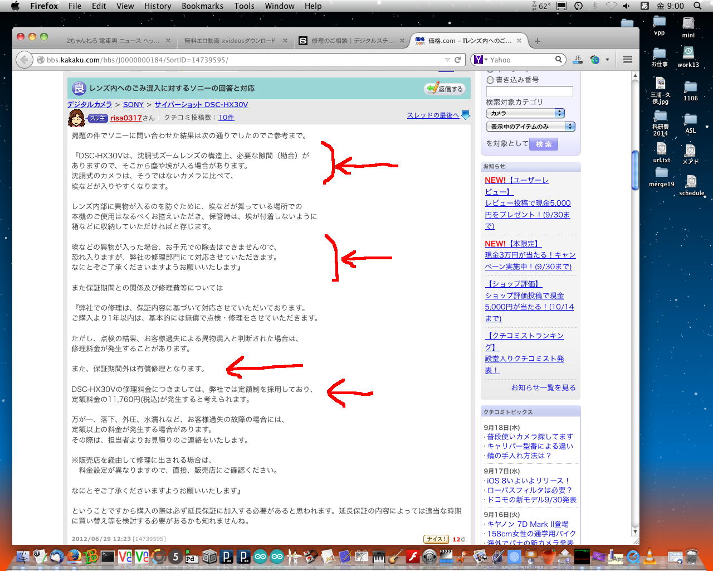
Task: Open the merge19 folder on desktop
Action: pyautogui.click(x=662, y=177)
